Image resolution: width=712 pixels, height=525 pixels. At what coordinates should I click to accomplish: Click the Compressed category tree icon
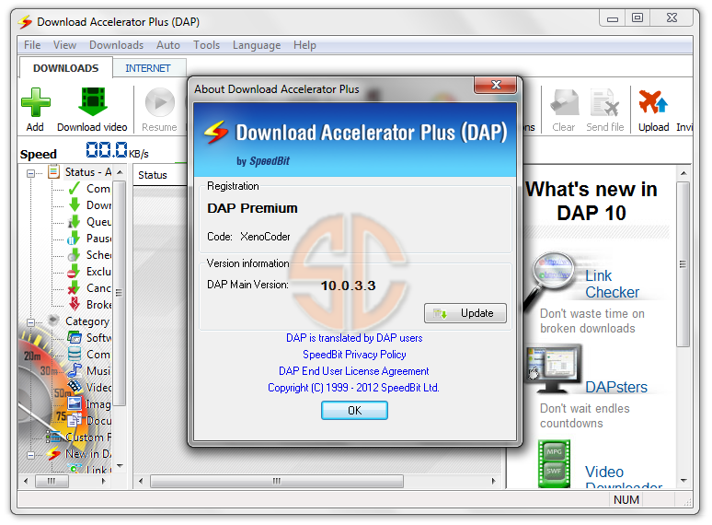(74, 354)
